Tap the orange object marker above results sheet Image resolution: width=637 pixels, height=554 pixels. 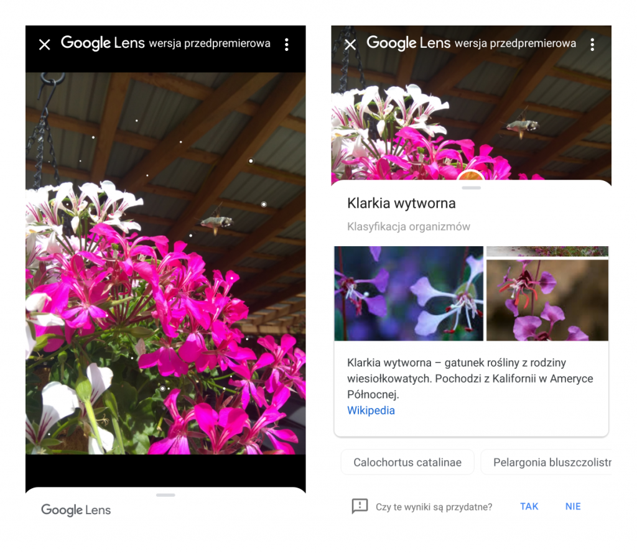[x=471, y=175]
